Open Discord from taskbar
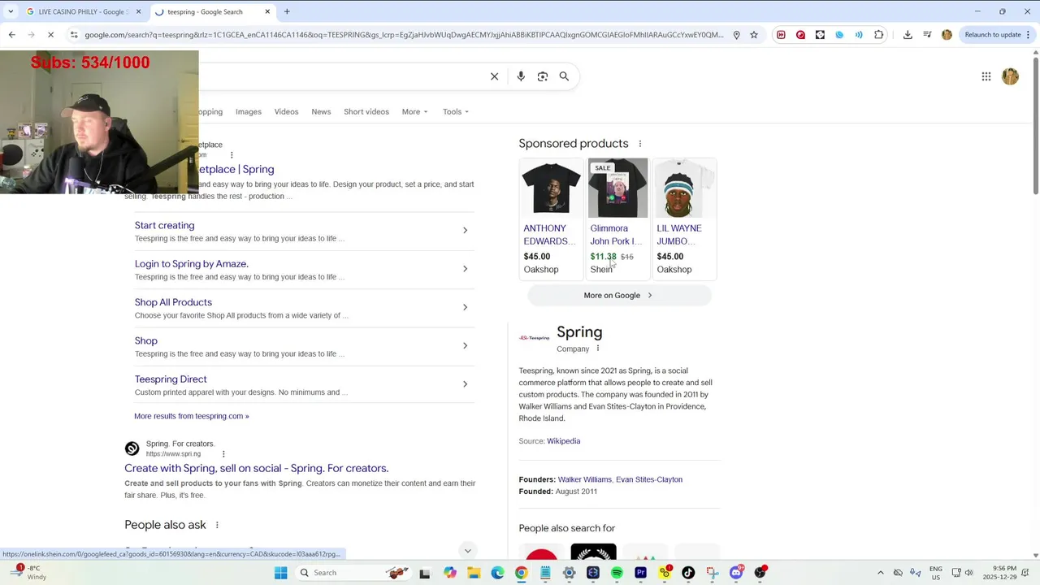The width and height of the screenshot is (1040, 585). 736,573
